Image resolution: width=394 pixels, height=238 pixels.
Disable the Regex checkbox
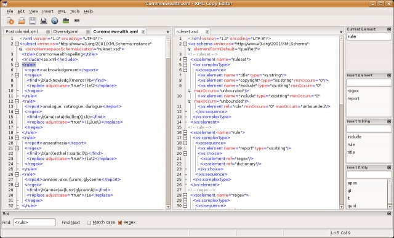(120, 223)
